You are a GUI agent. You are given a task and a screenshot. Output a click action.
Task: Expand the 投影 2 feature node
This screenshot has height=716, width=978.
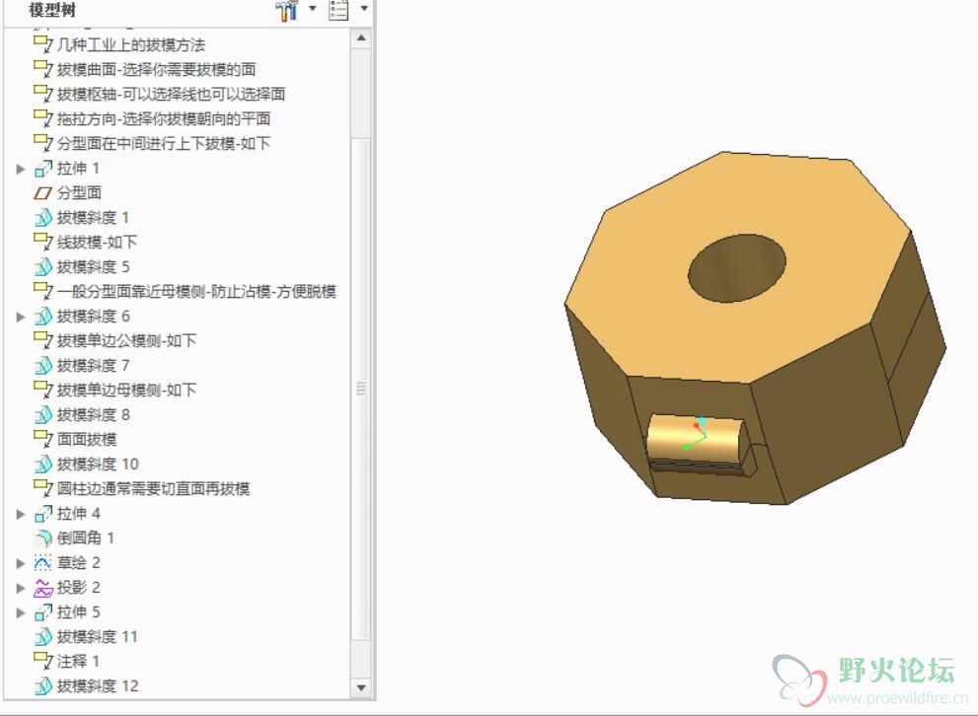21,588
